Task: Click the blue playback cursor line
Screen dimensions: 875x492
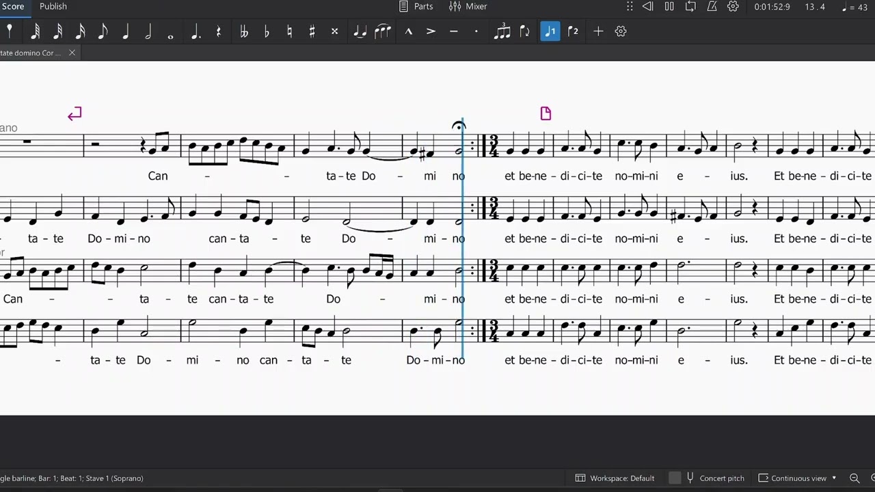Action: [463, 239]
